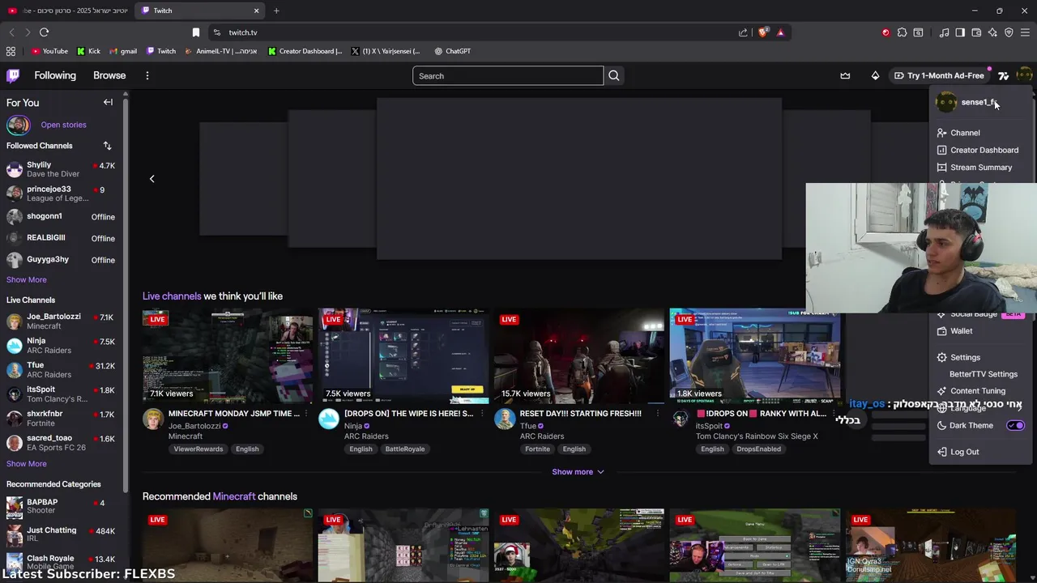Switch to the Twitch browser tab
Viewport: 1037px width, 583px height.
click(x=200, y=11)
